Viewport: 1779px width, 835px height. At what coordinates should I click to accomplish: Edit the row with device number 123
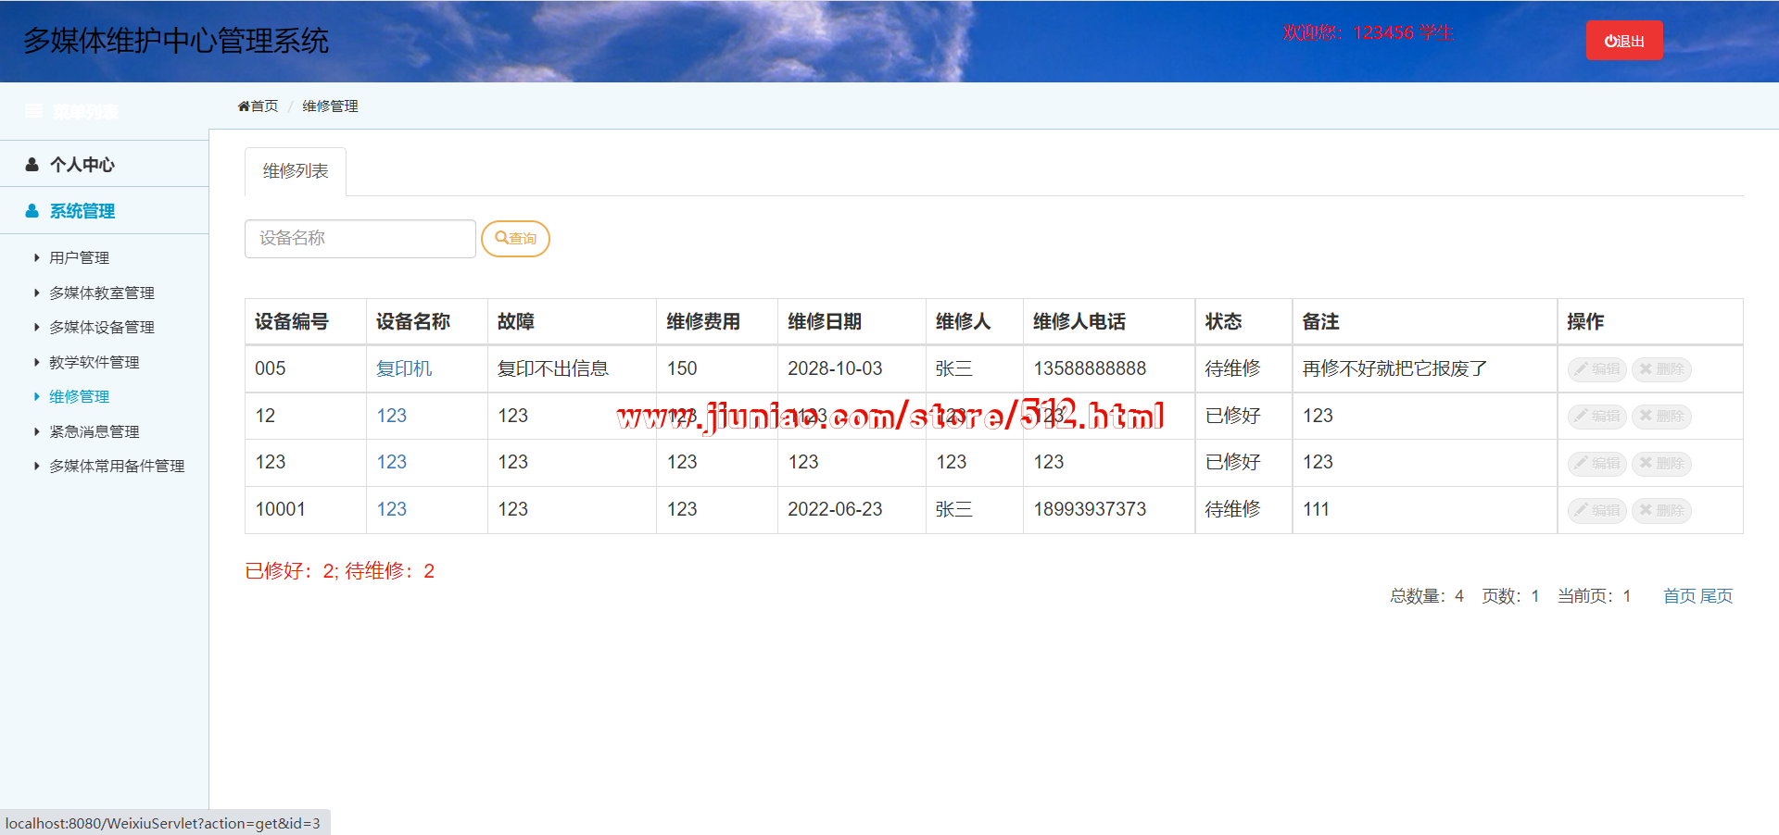1597,463
